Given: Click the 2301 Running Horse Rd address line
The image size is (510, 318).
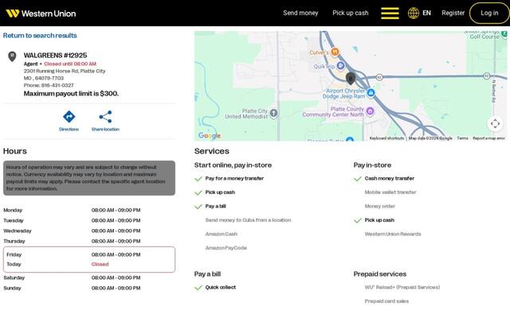Looking at the screenshot, I should (x=65, y=71).
